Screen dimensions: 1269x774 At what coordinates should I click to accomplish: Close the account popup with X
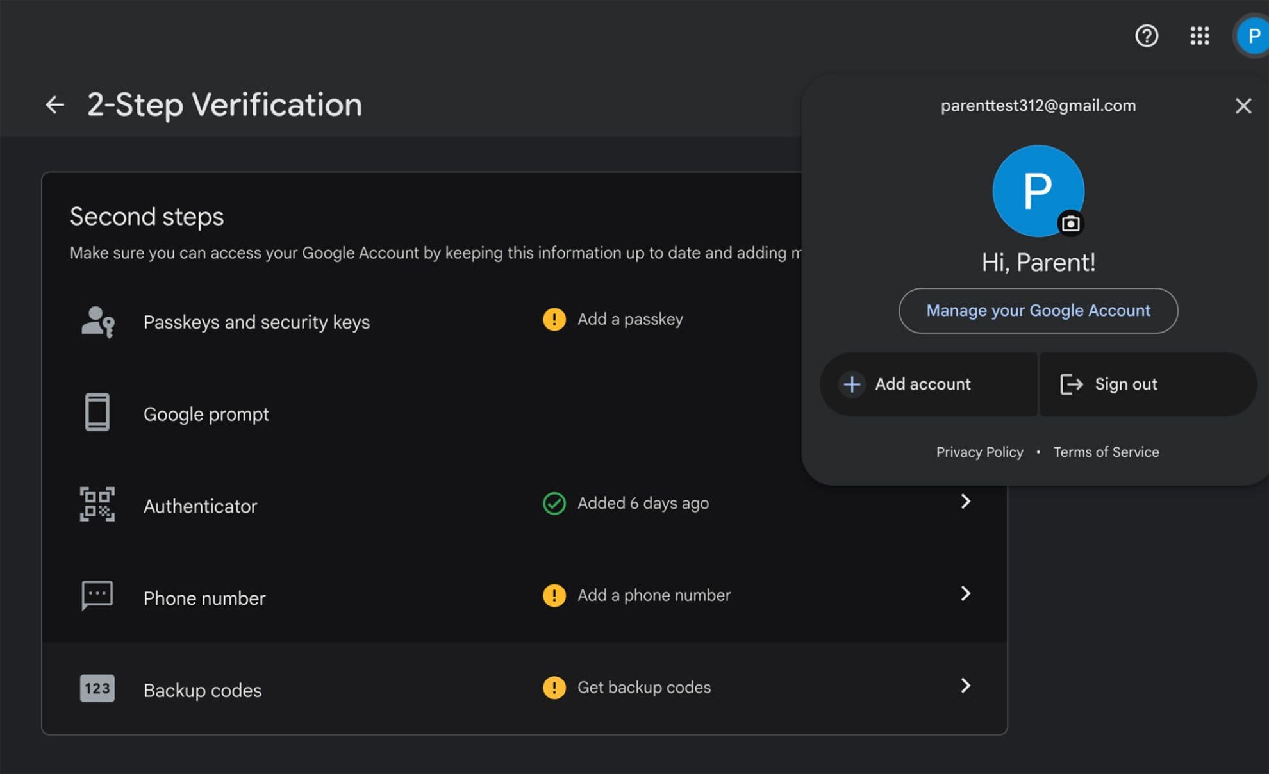[1243, 106]
